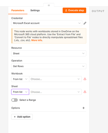Screen dimensions: 108x133
Task: Click the Sheet warning triangle icon
Action: (85, 92)
